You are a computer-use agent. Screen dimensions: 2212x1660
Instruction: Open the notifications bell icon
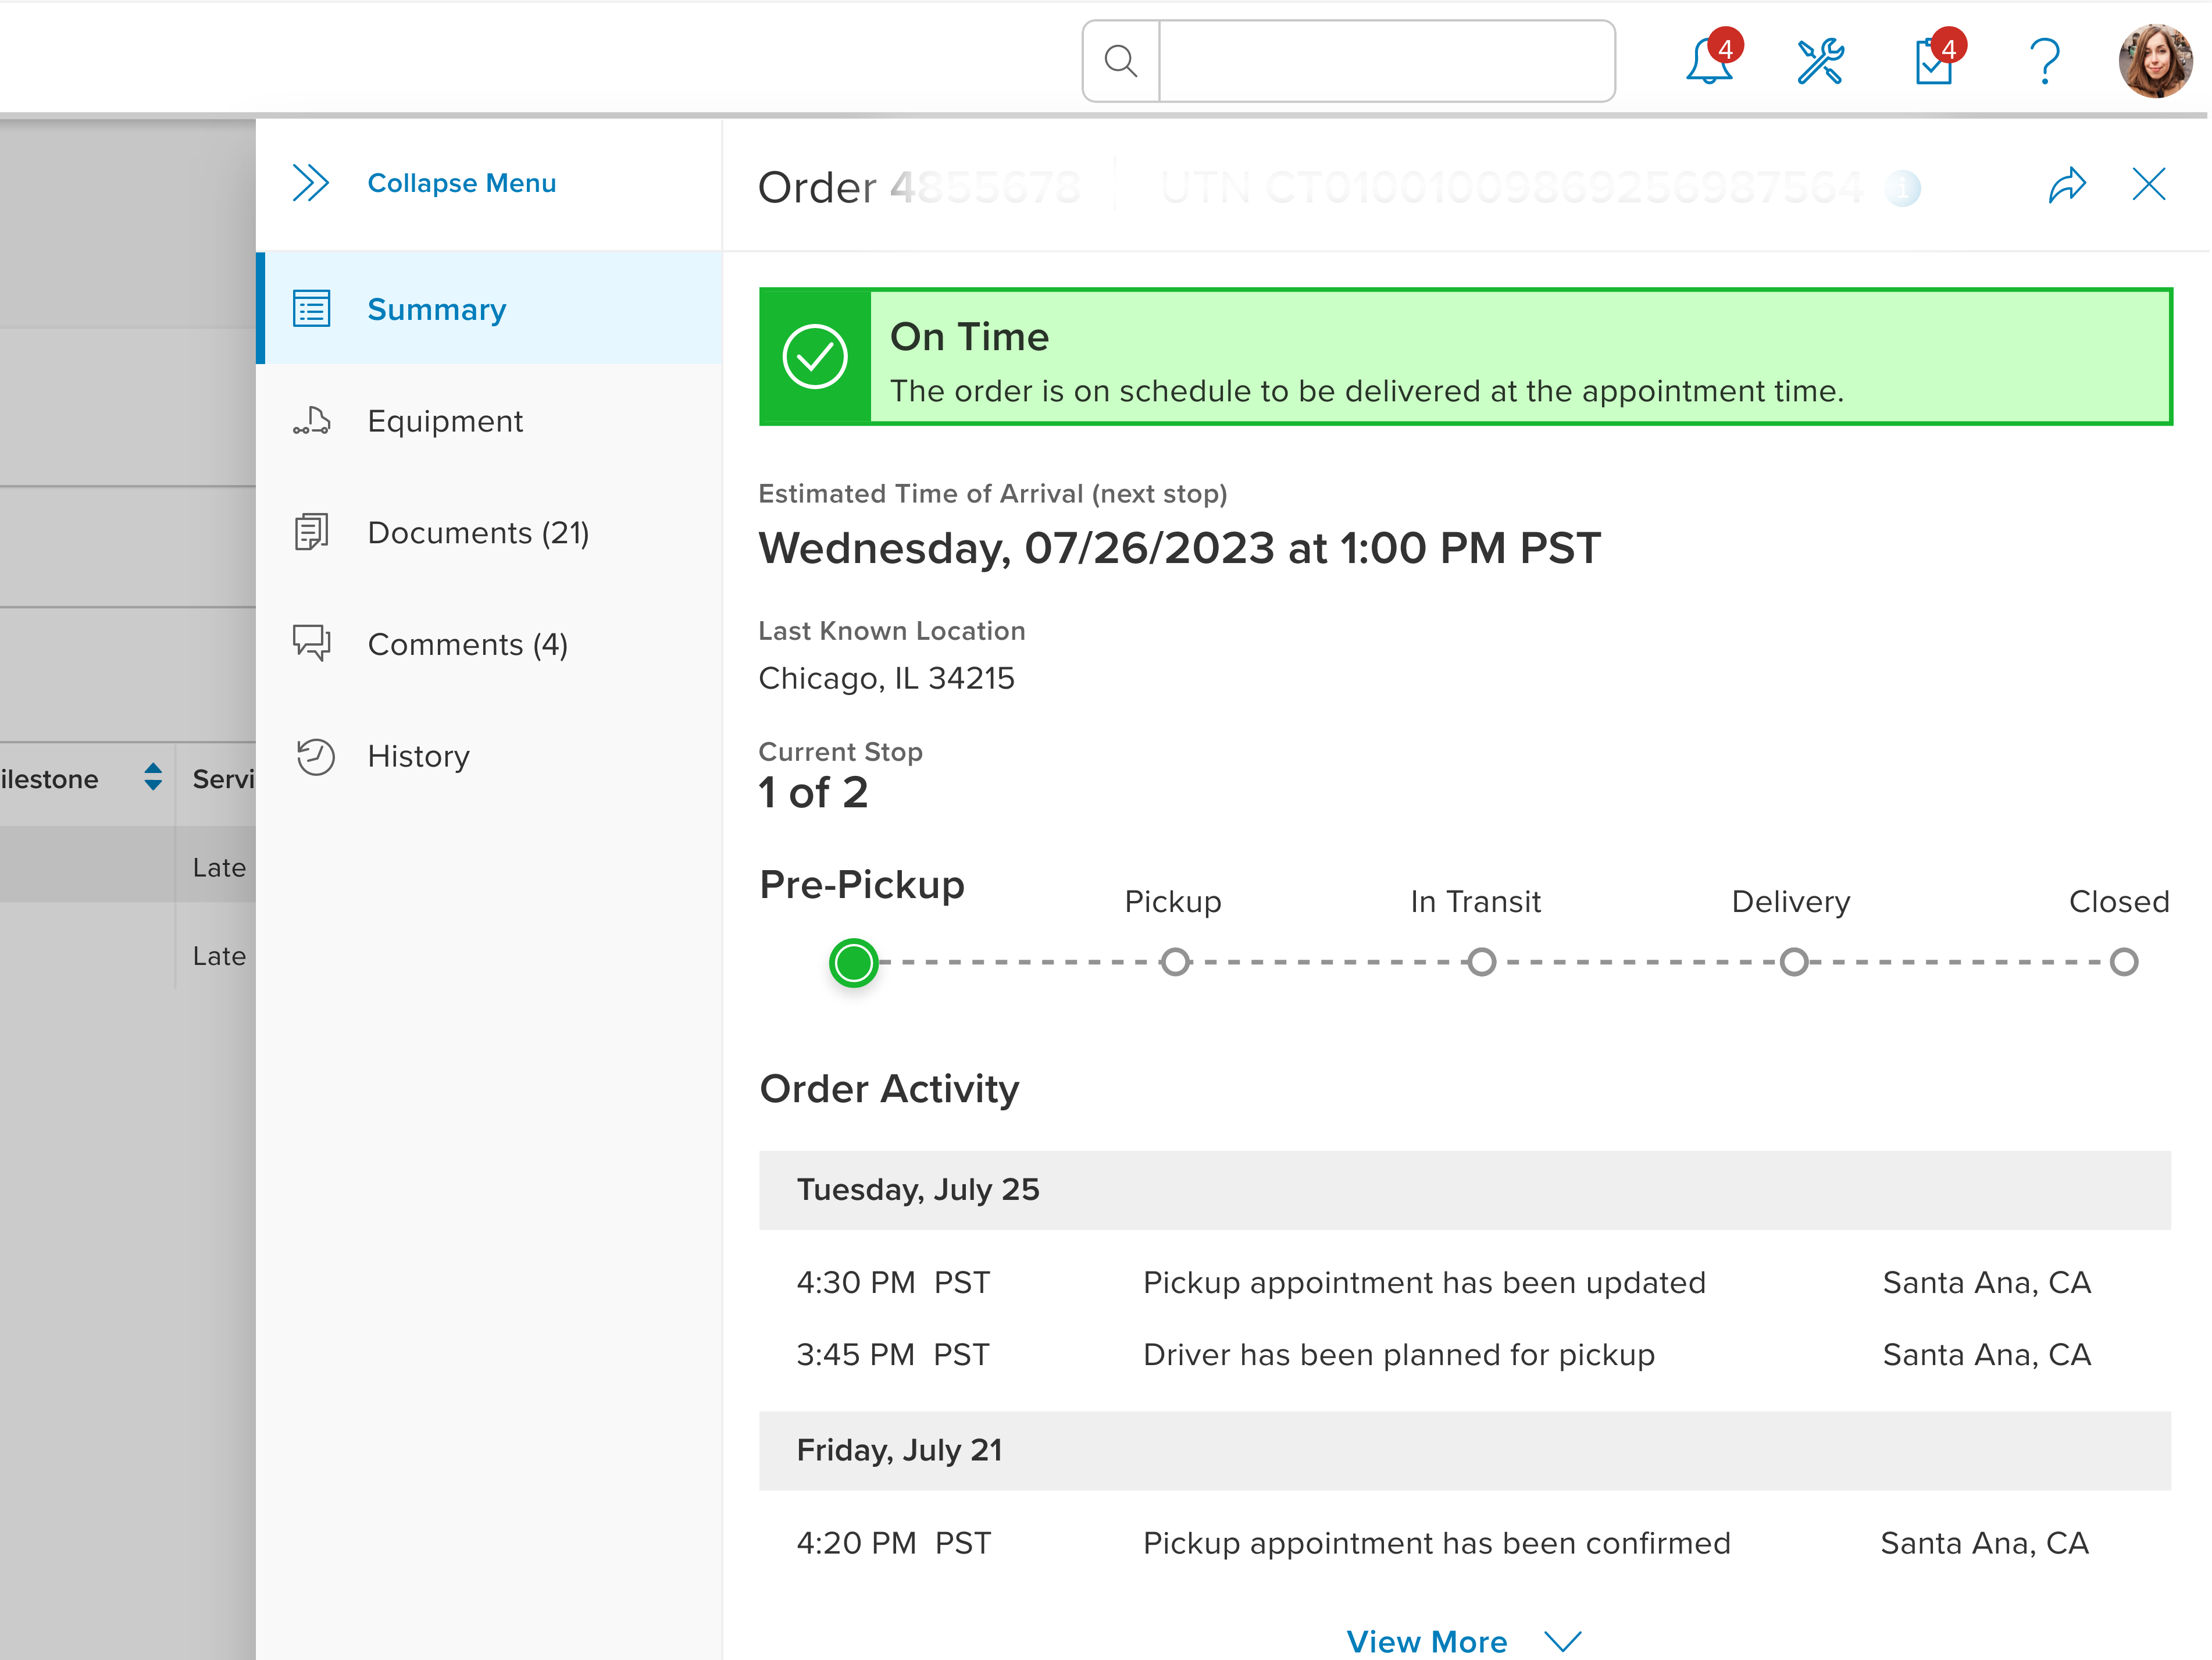(x=1708, y=62)
